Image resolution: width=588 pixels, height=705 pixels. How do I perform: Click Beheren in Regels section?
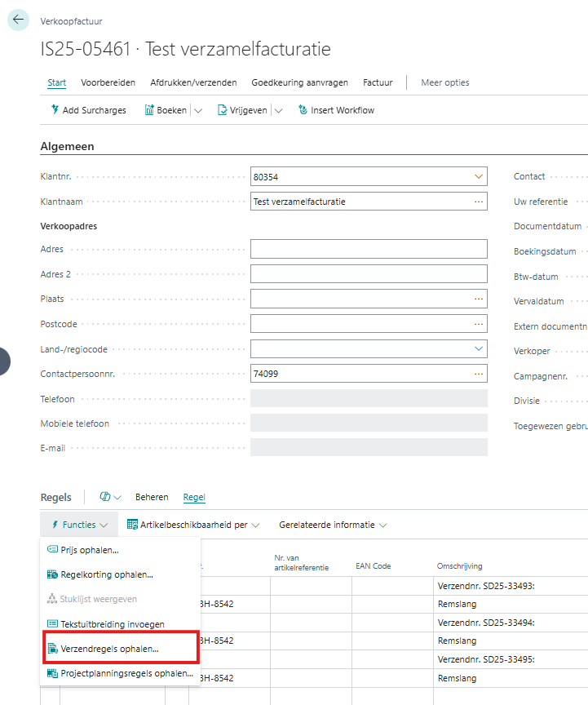click(x=152, y=497)
